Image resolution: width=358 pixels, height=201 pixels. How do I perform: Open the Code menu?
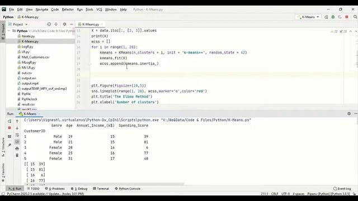[x=55, y=9]
